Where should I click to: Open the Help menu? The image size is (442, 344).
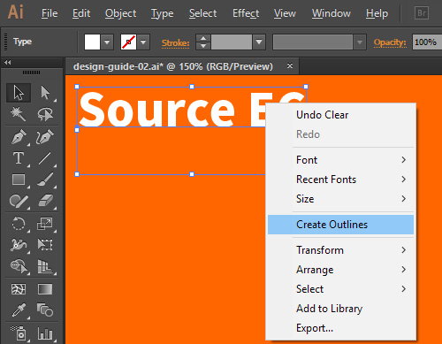(377, 13)
